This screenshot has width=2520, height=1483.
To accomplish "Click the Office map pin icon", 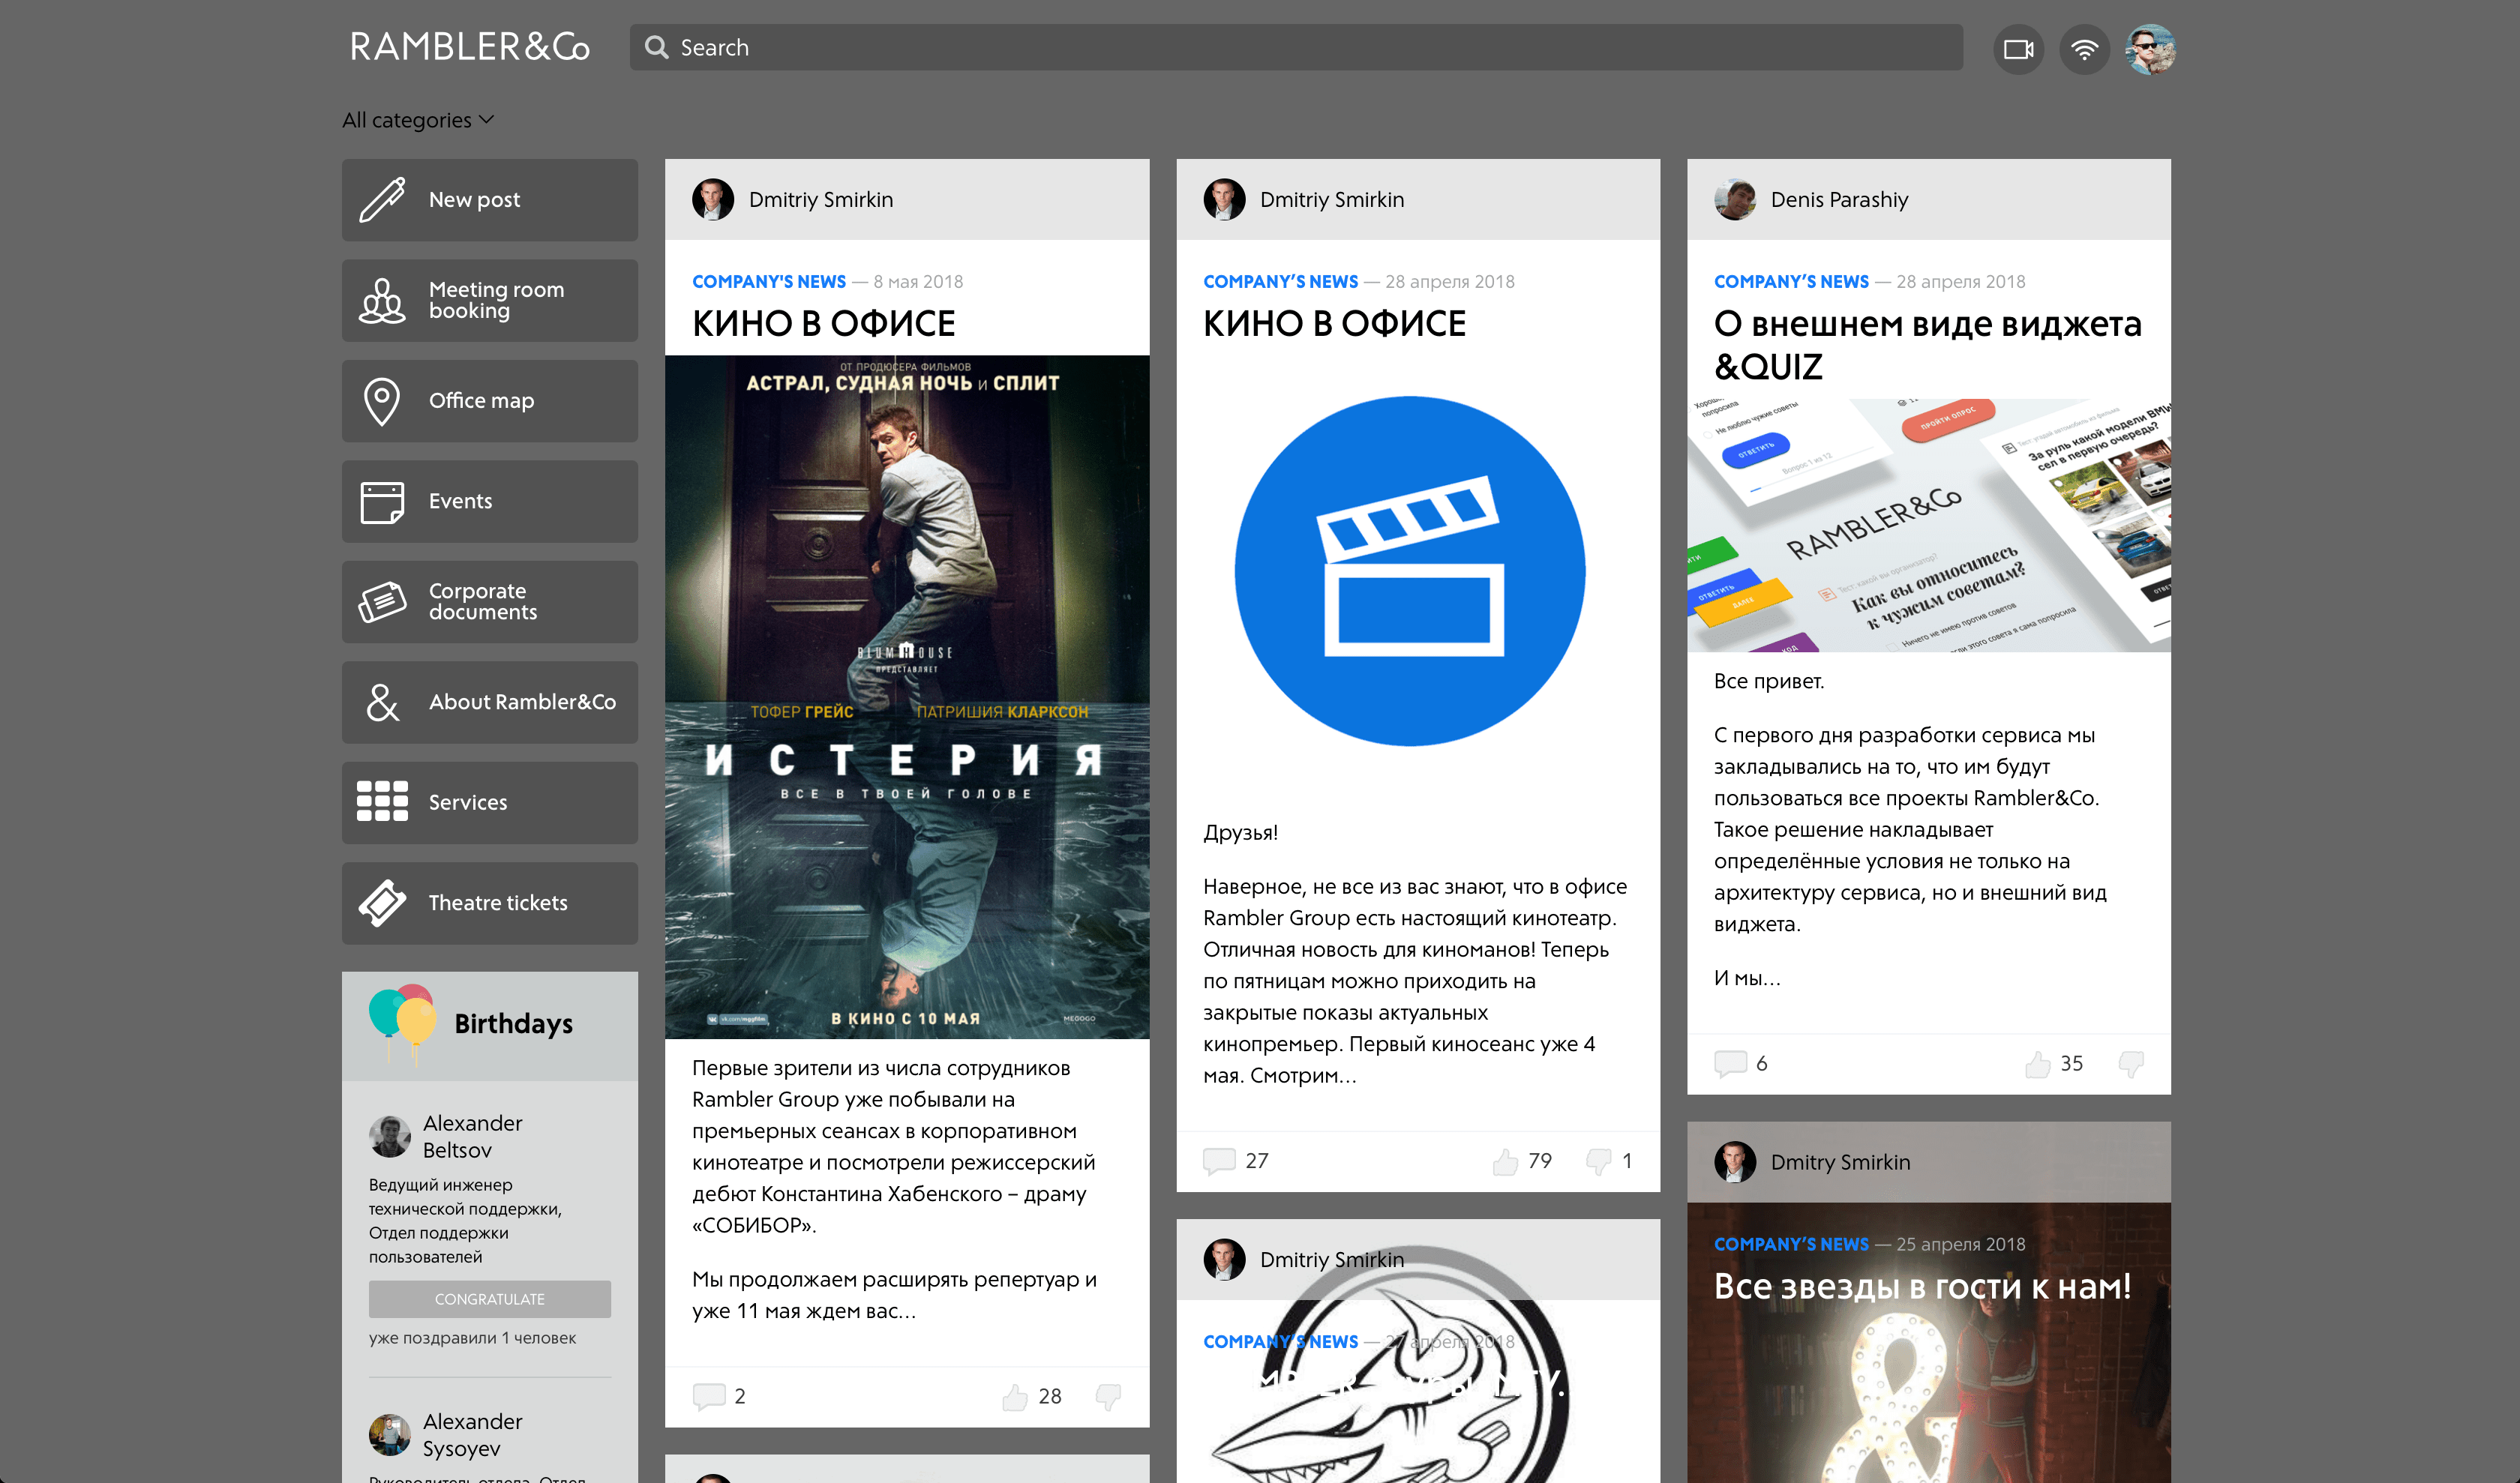I will (x=382, y=400).
